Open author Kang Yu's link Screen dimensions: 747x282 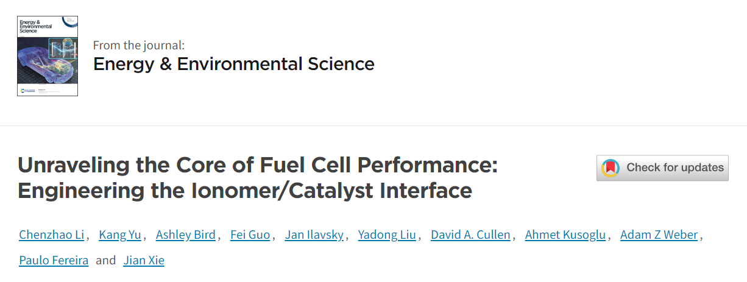tap(119, 234)
